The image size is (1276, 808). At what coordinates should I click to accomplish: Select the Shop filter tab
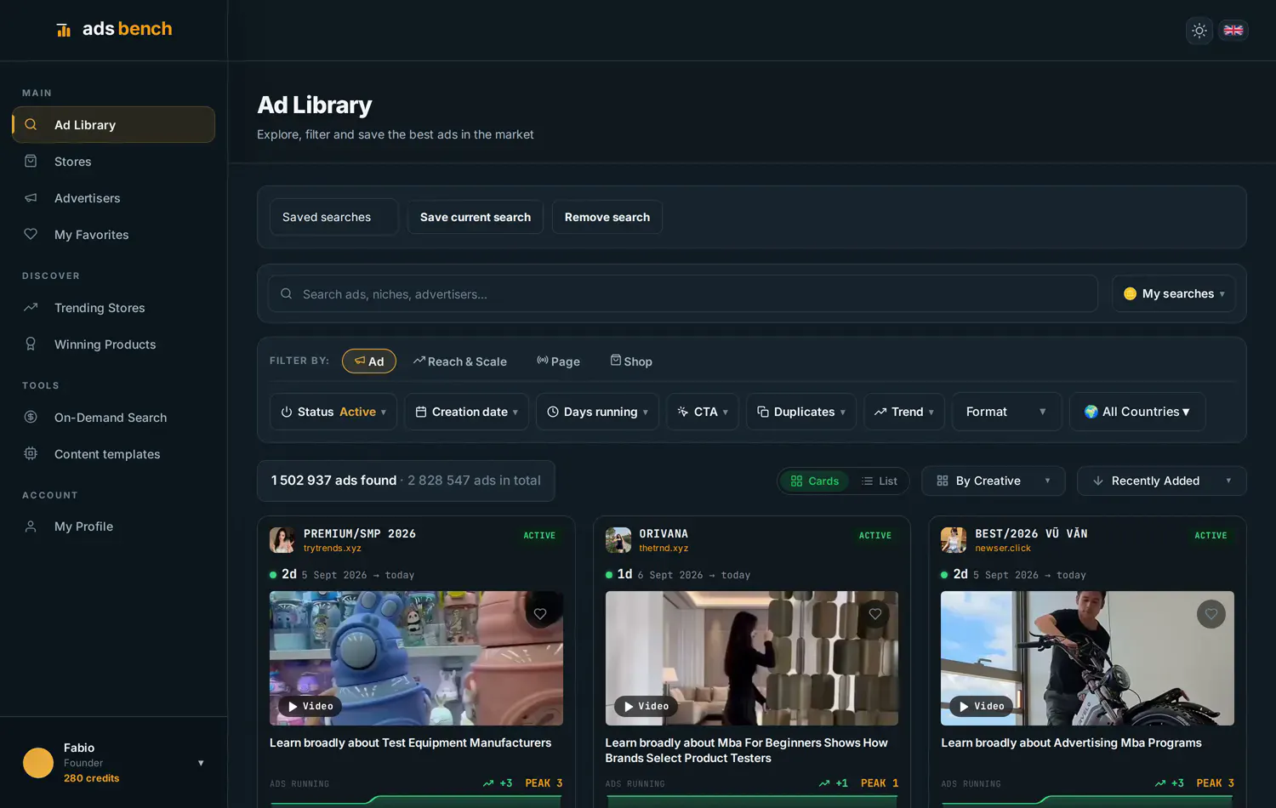pos(631,361)
